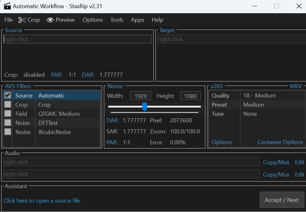Click the StaxRip clapperboard title bar icon
The width and height of the screenshot is (306, 212).
[x=7, y=6]
